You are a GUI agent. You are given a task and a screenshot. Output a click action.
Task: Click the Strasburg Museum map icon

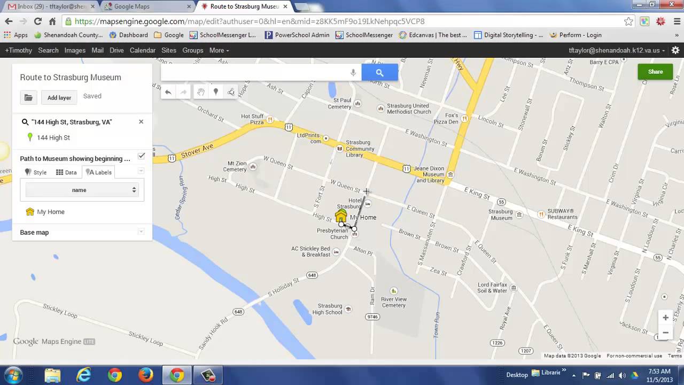tap(519, 215)
